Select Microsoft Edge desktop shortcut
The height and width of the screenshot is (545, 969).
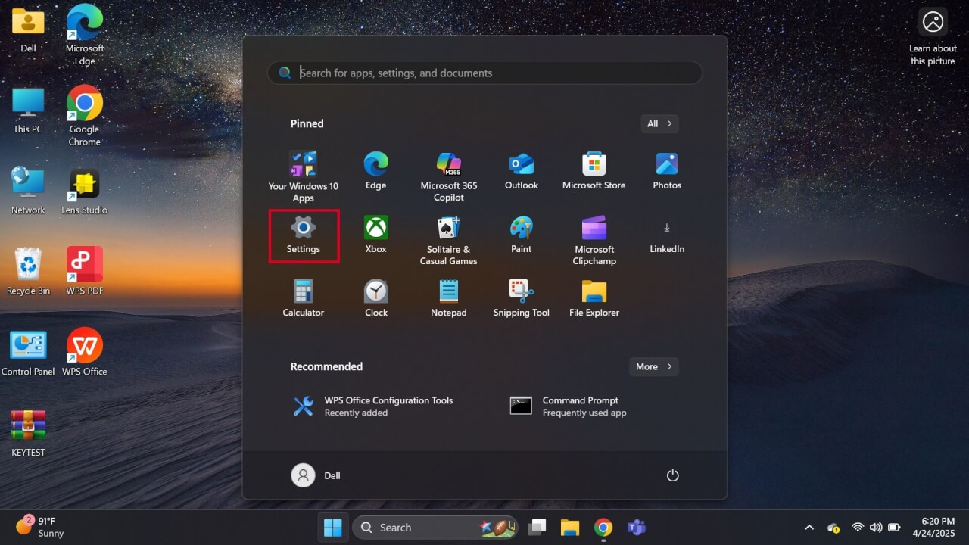85,35
